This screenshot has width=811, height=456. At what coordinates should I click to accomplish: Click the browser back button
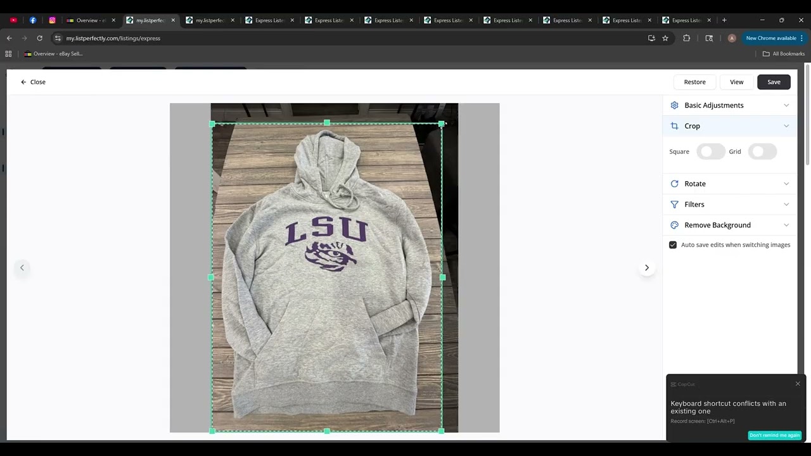(x=10, y=38)
